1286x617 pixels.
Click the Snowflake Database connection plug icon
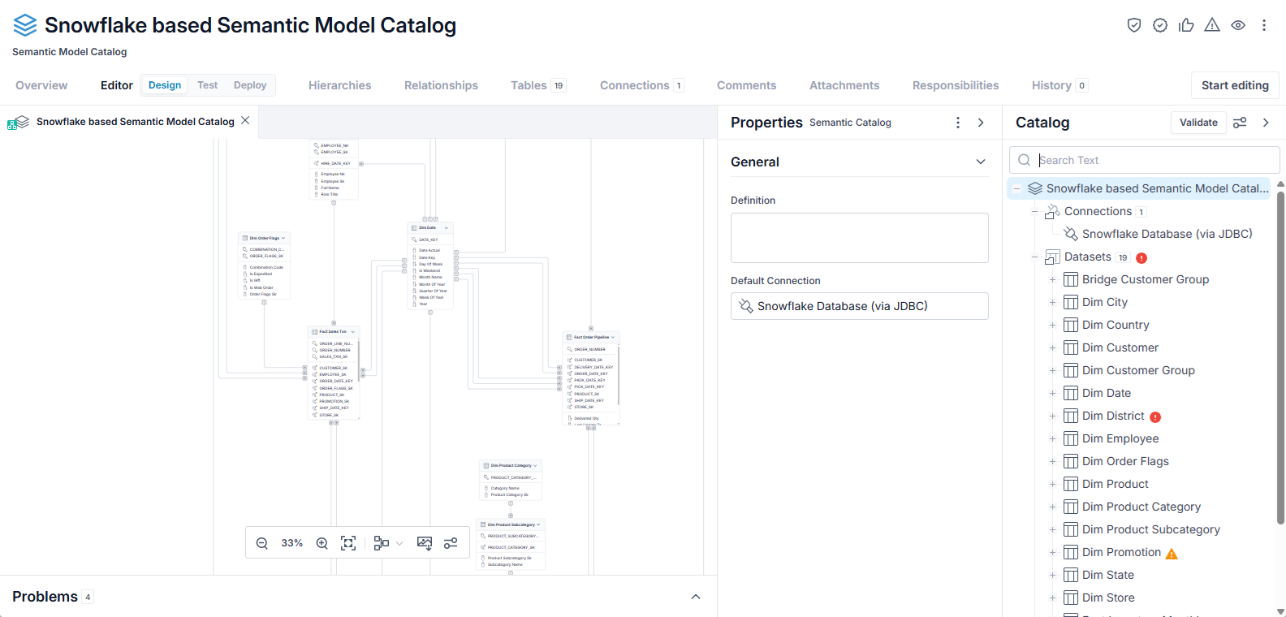tap(1071, 234)
